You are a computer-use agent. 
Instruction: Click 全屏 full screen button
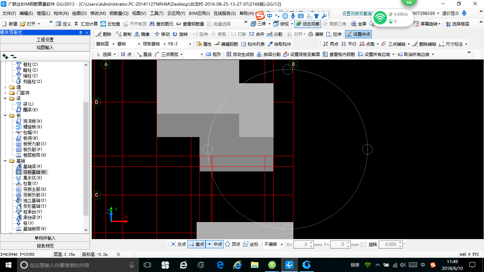pos(359,24)
